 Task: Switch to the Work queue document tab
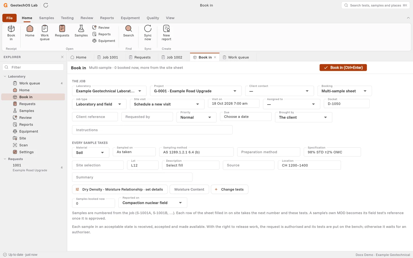238,57
